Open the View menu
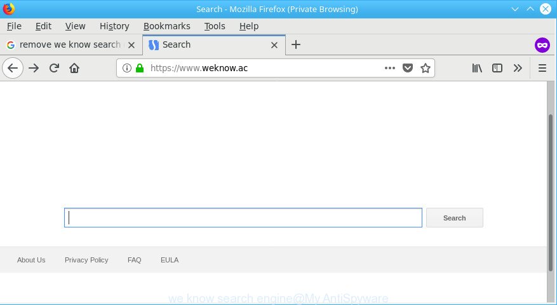557x305 pixels. click(76, 26)
